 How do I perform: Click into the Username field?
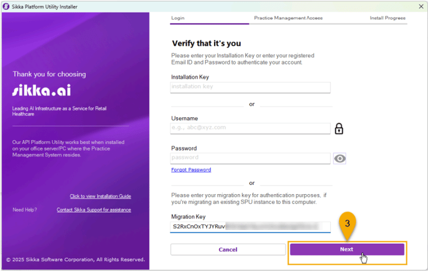tap(250, 128)
